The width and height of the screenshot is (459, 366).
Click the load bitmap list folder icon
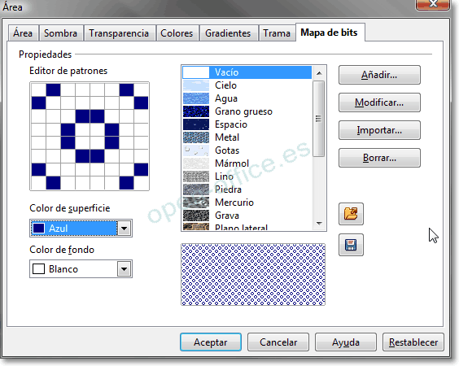click(x=351, y=214)
